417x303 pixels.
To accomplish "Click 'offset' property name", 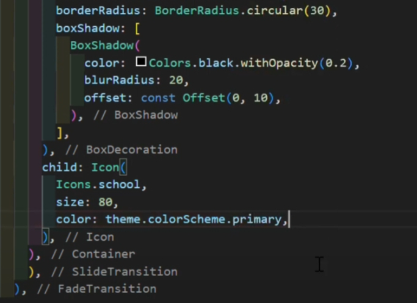I will point(105,98).
